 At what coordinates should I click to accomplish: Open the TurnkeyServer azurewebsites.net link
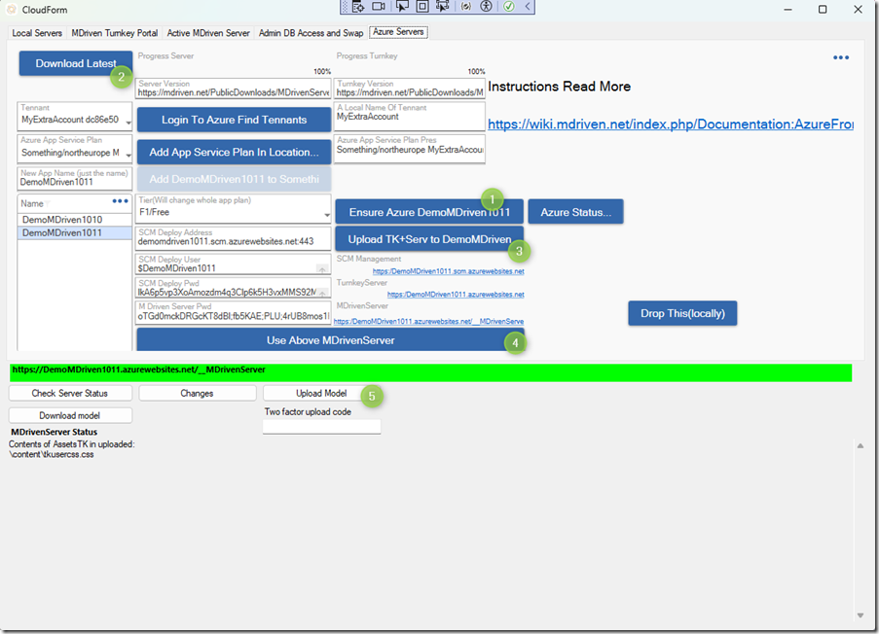point(456,295)
